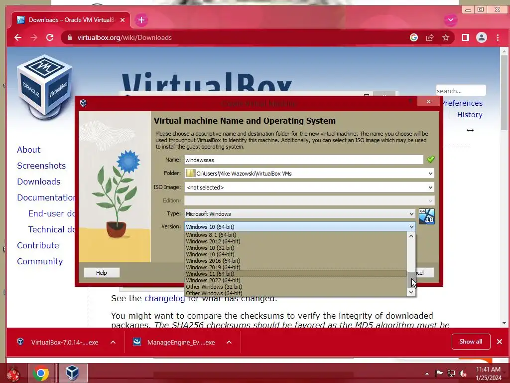Image resolution: width=510 pixels, height=383 pixels.
Task: Click the Name field with windawssas
Action: coord(304,160)
